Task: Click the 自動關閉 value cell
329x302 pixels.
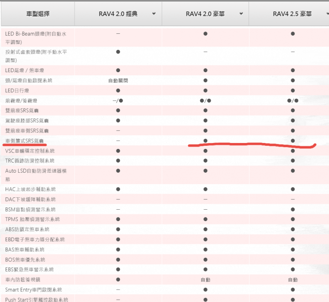Action: click(x=118, y=80)
